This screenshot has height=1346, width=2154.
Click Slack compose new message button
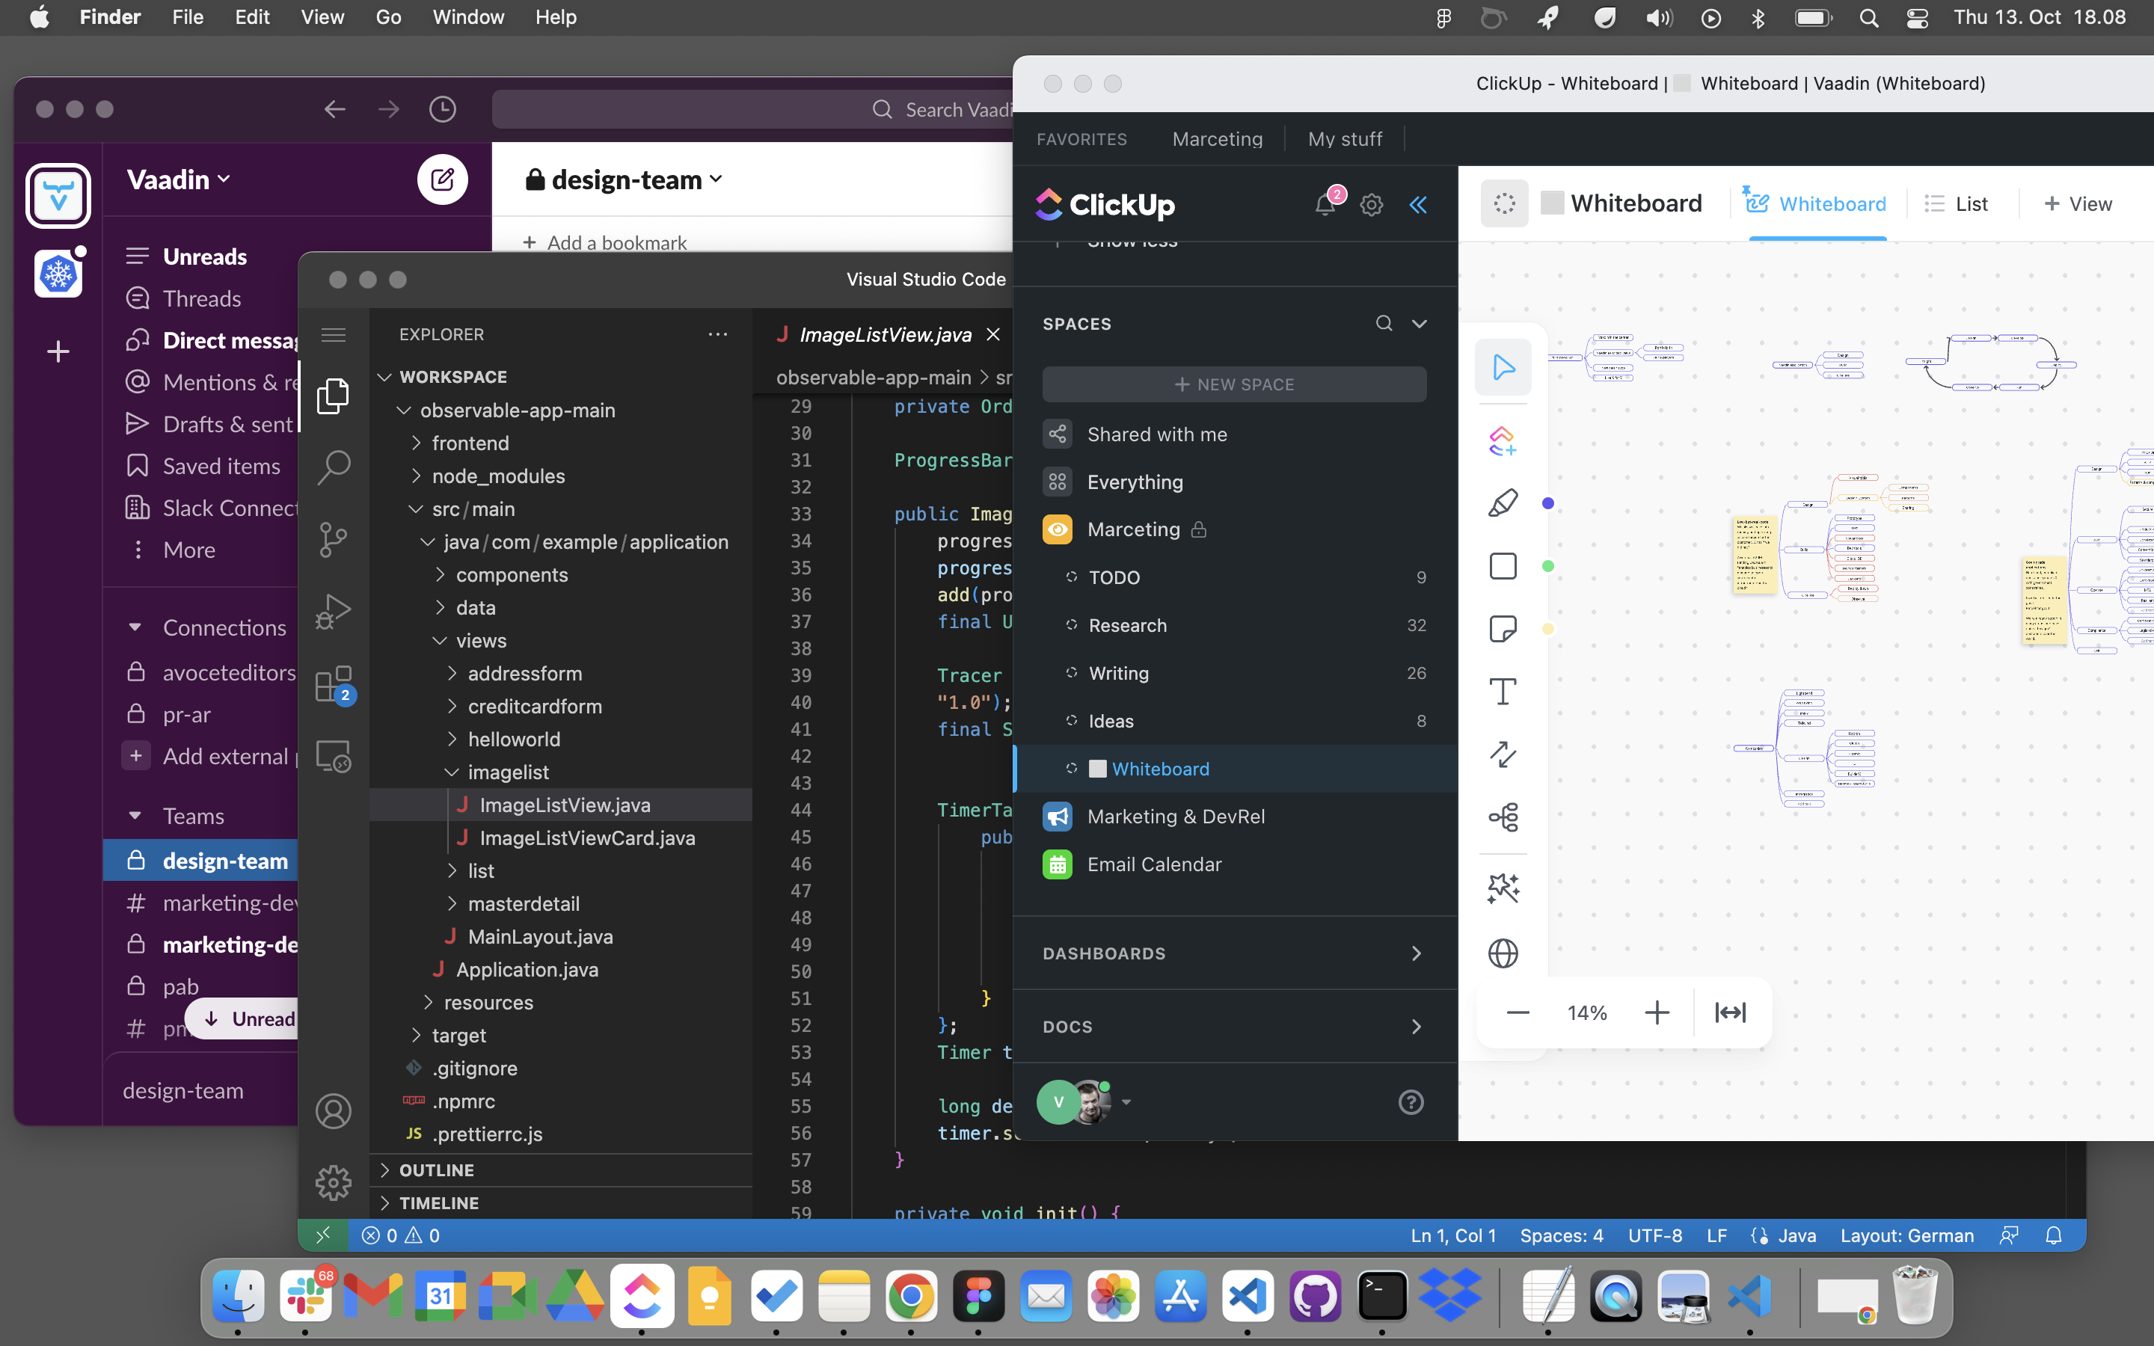(x=442, y=179)
